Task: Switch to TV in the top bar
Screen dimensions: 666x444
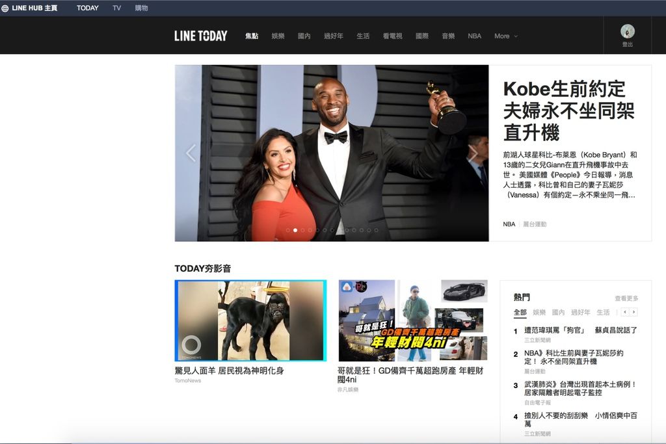Action: pos(117,8)
